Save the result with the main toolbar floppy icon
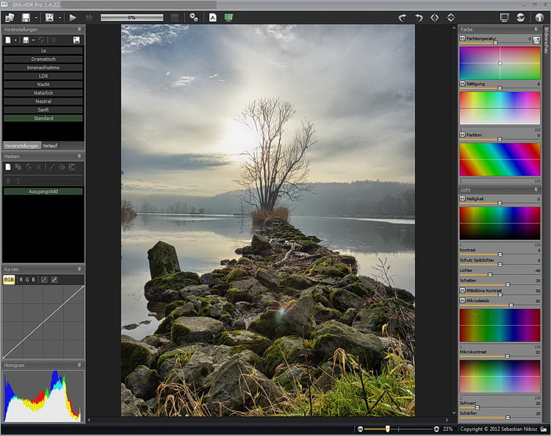 [26, 18]
